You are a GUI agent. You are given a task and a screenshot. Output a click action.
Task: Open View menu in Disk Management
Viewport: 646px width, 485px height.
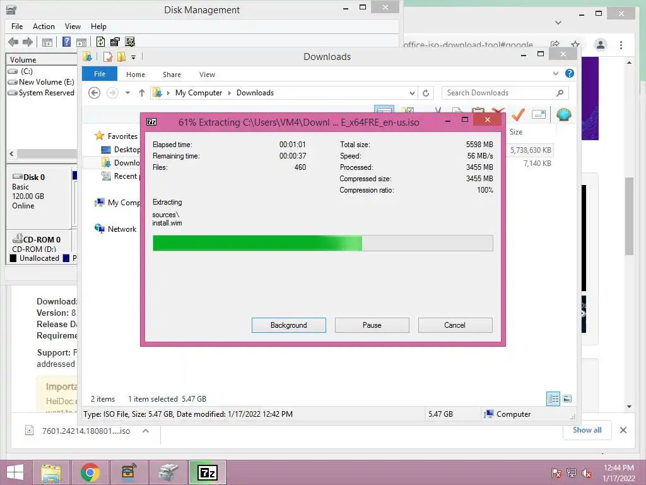click(73, 27)
